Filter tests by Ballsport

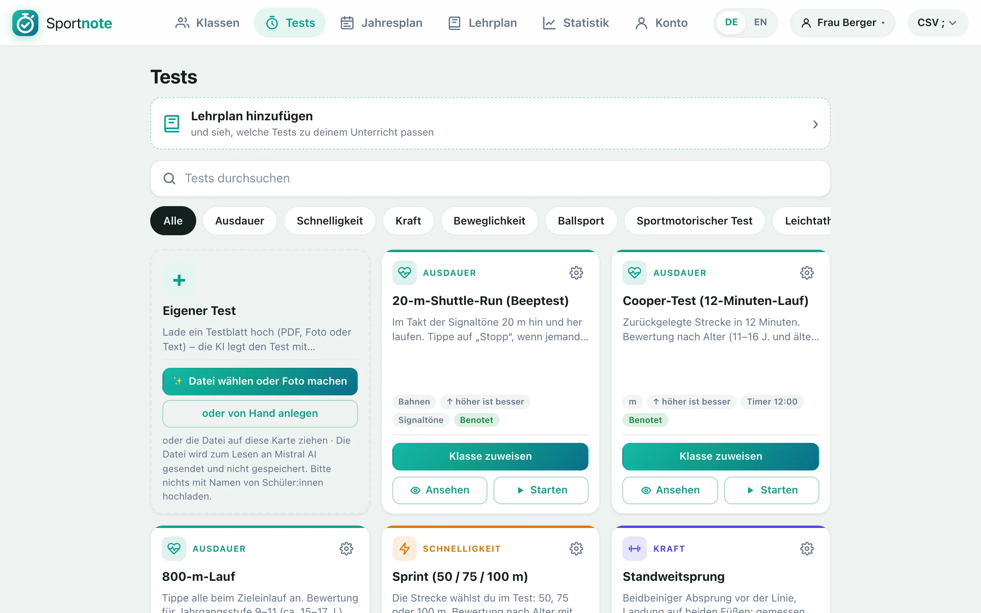point(581,221)
